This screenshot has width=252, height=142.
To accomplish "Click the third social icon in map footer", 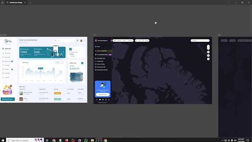I will coord(103,100).
